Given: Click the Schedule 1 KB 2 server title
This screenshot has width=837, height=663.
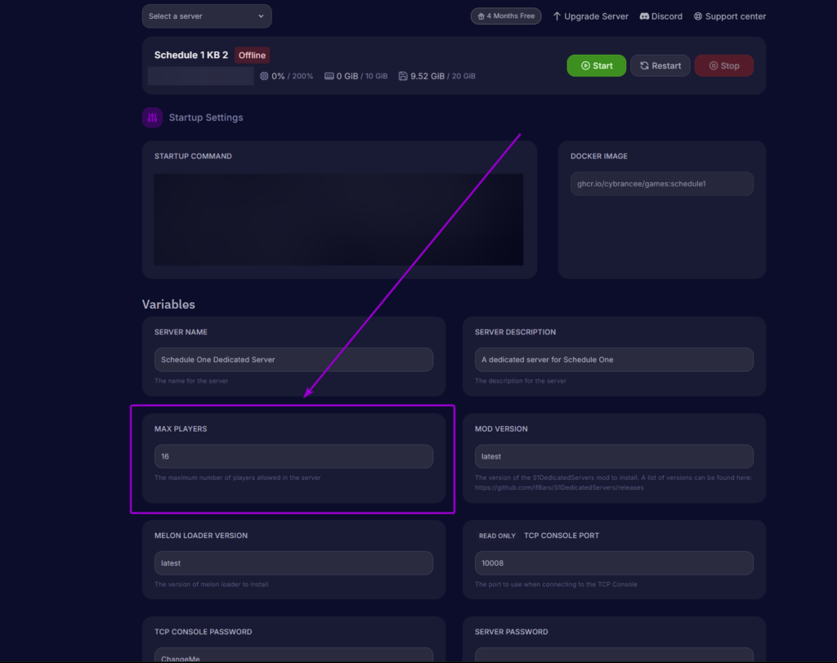Looking at the screenshot, I should point(191,55).
